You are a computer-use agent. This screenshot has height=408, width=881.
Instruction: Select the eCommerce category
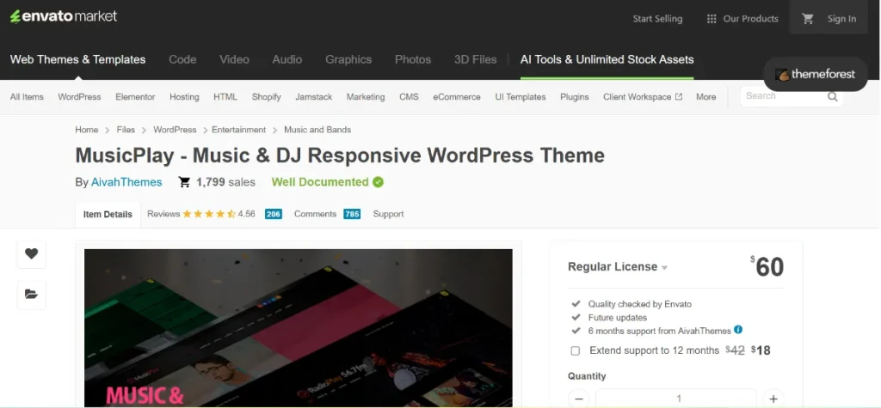457,96
